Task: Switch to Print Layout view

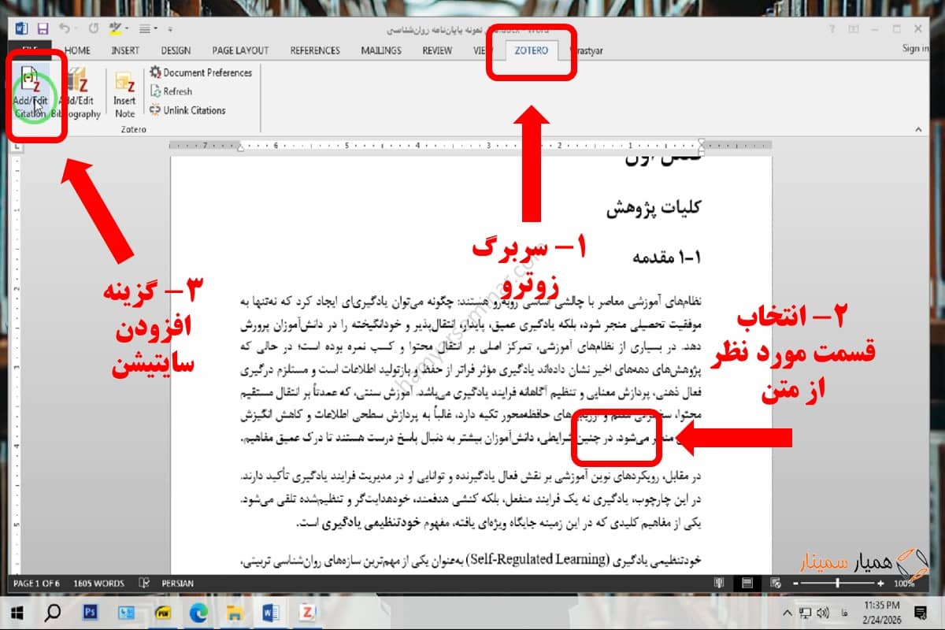Action: coord(747,584)
